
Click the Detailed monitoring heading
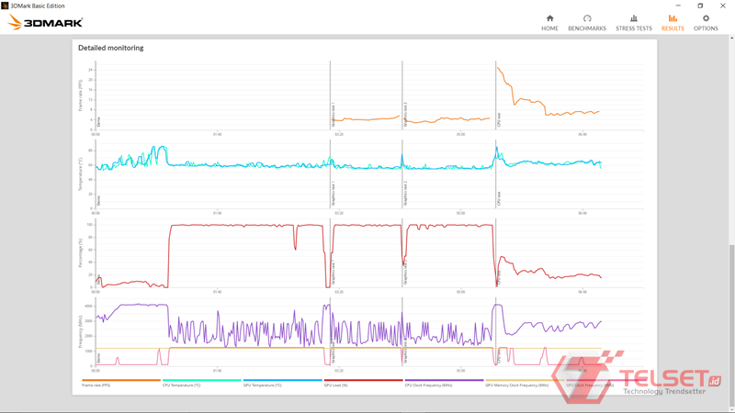pos(110,48)
